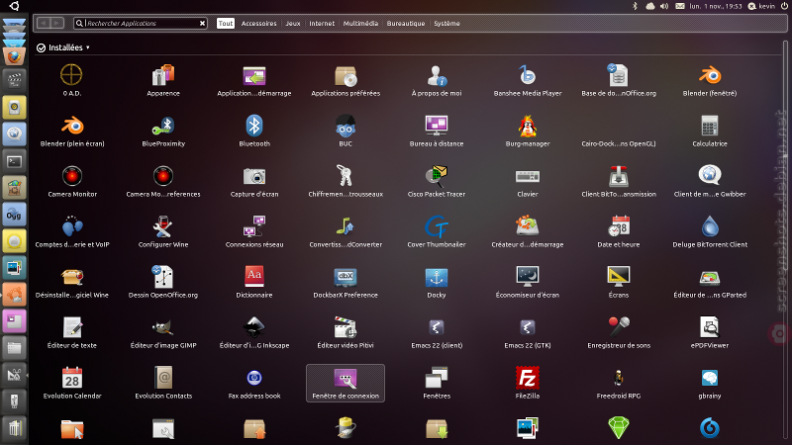Open the Bluetooth settings icon

coord(254,126)
